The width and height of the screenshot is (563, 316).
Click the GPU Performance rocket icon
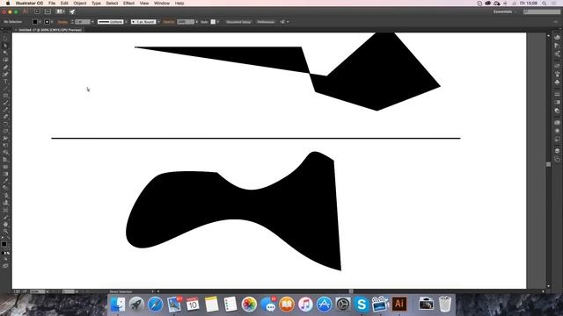coord(72,11)
